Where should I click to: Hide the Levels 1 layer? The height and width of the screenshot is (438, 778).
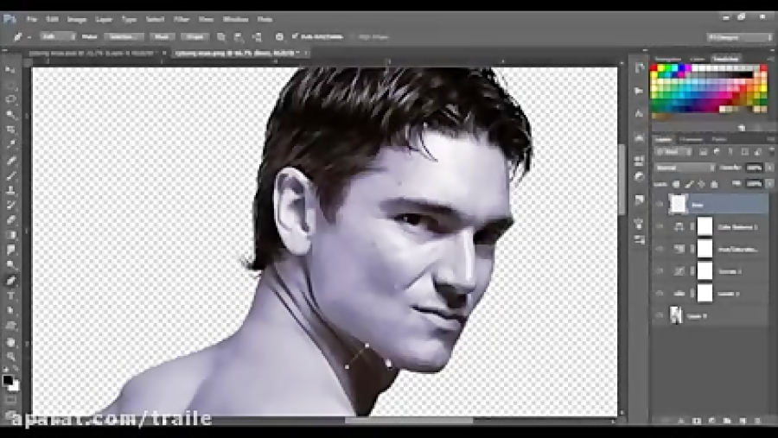tap(660, 293)
